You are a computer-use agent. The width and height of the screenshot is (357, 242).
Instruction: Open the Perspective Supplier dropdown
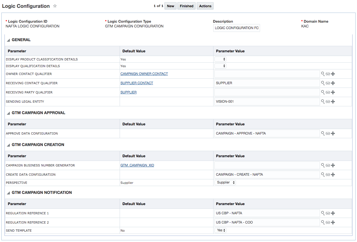pos(225,182)
